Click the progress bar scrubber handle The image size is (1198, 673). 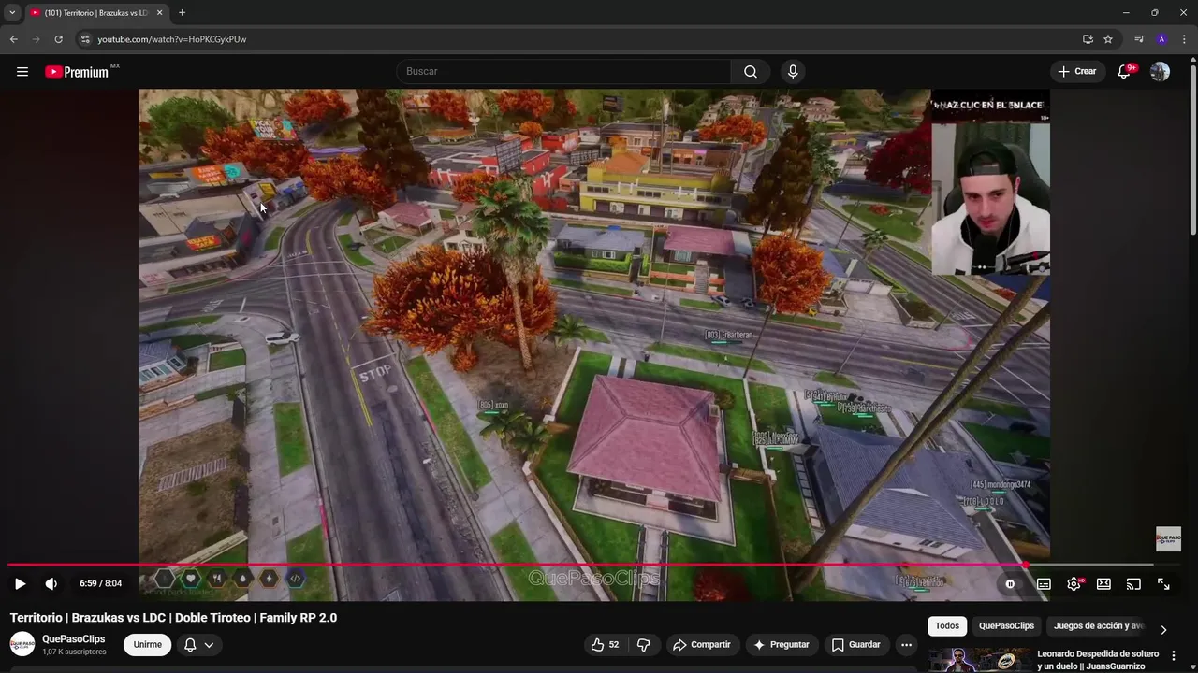coord(1026,565)
